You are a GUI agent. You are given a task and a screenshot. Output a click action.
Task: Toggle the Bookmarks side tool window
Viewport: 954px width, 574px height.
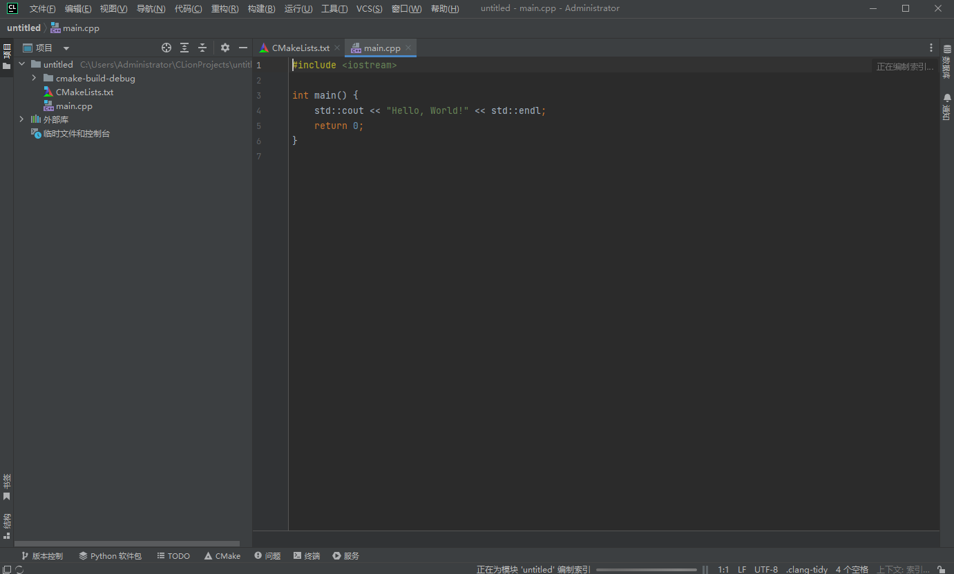pos(7,486)
